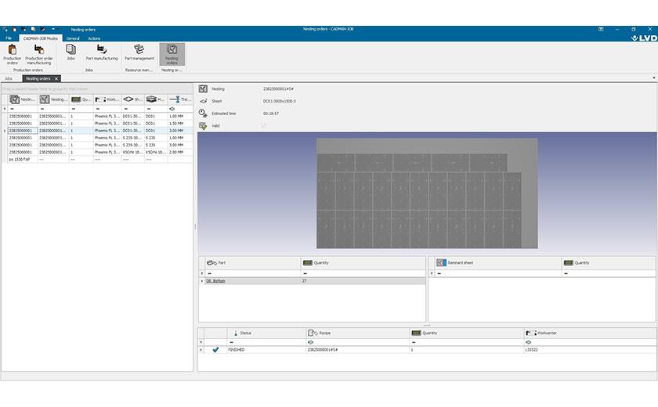658x407 pixels.
Task: Click the nesting sheet layout preview
Action: pyautogui.click(x=426, y=193)
